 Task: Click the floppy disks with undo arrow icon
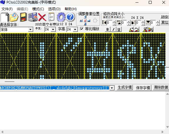pos(33,17)
